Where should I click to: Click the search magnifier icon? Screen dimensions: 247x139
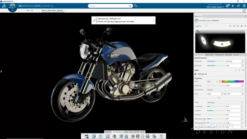click(x=130, y=6)
